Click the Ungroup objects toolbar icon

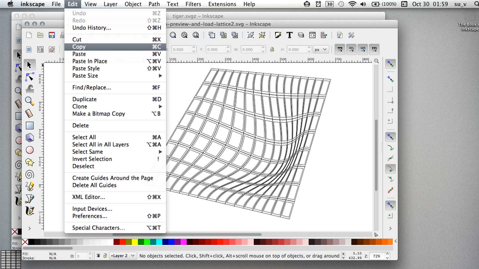(x=262, y=35)
